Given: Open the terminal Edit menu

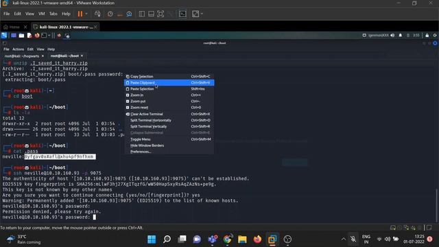Looking at the screenshot, I should [x=30, y=49].
